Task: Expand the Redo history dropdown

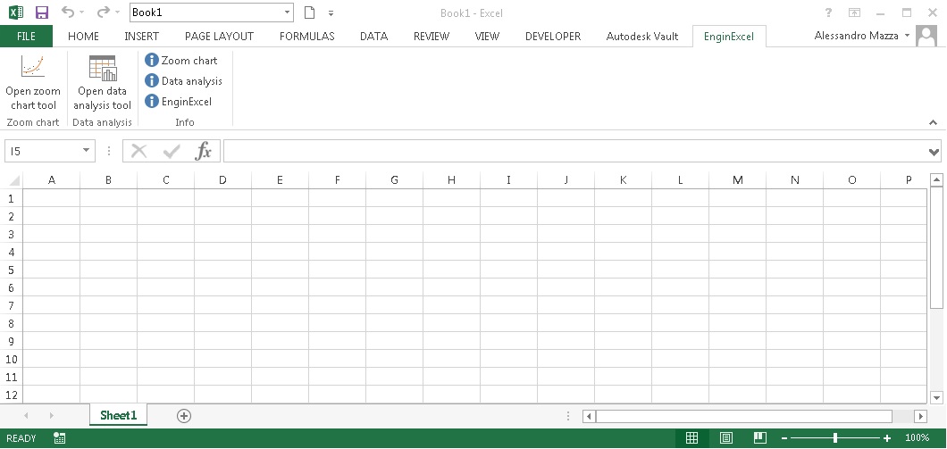Action: tap(117, 12)
